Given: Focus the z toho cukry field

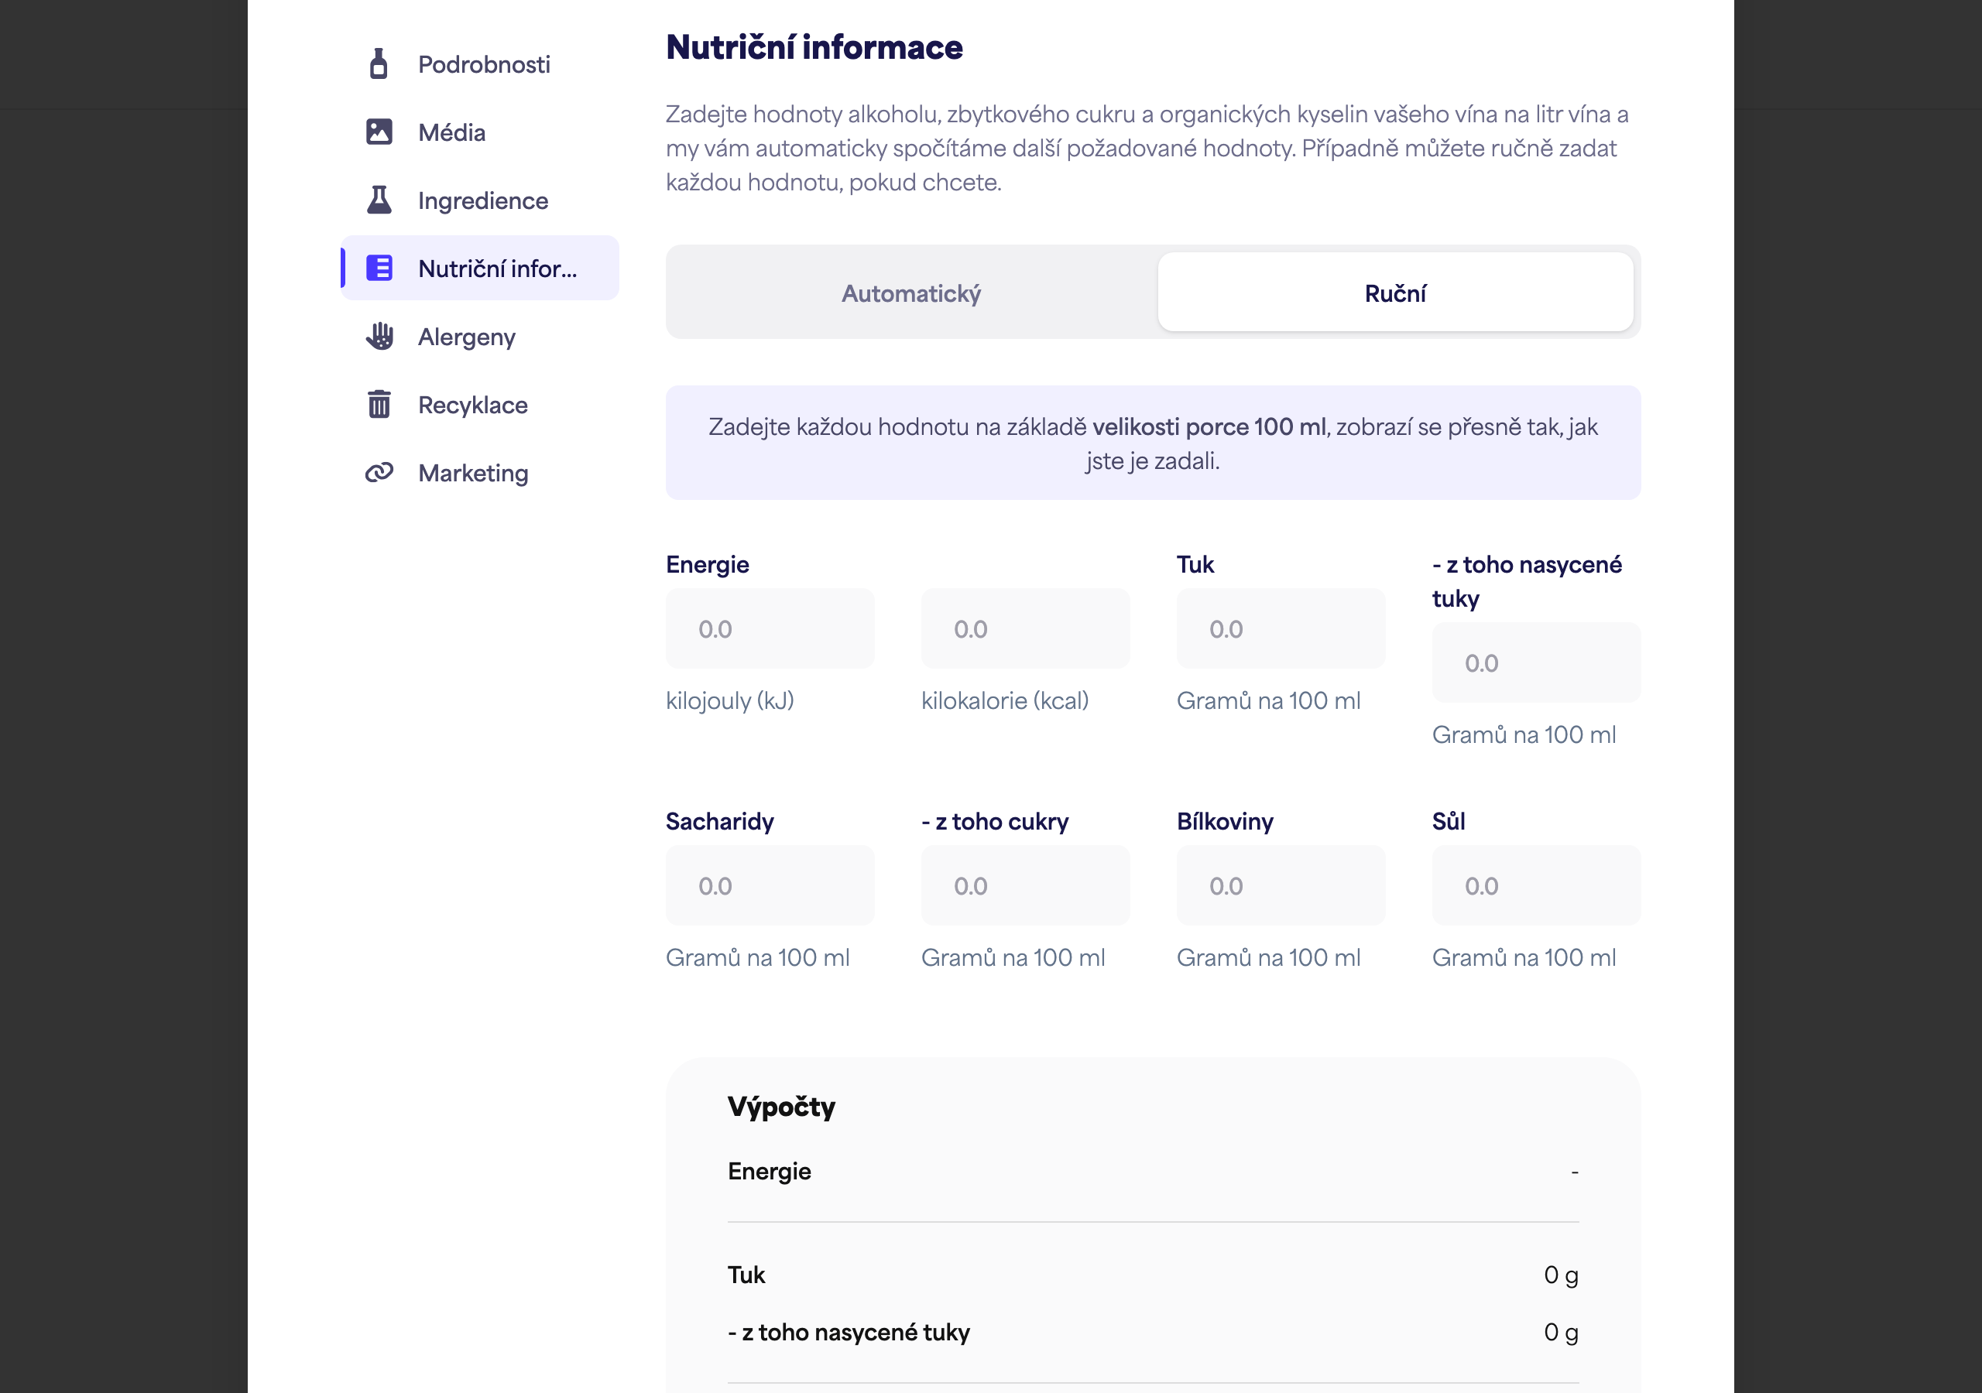Looking at the screenshot, I should click(x=1026, y=885).
